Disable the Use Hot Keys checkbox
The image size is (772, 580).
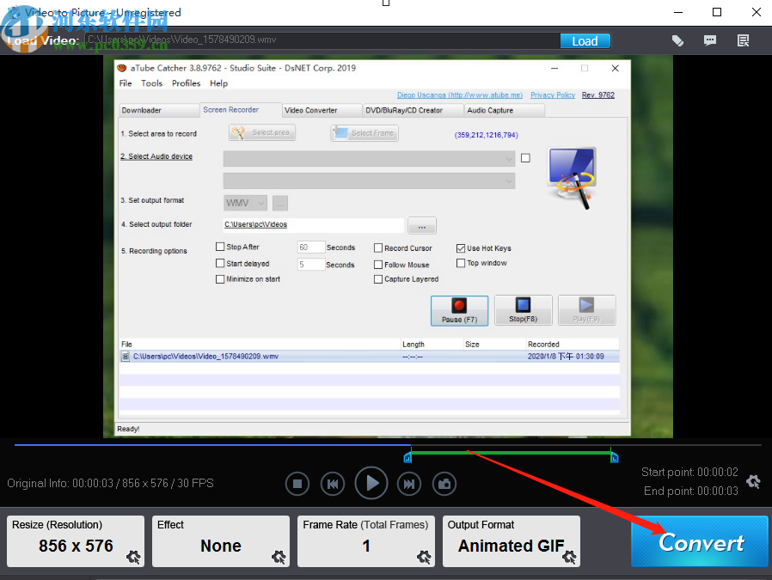tap(461, 248)
